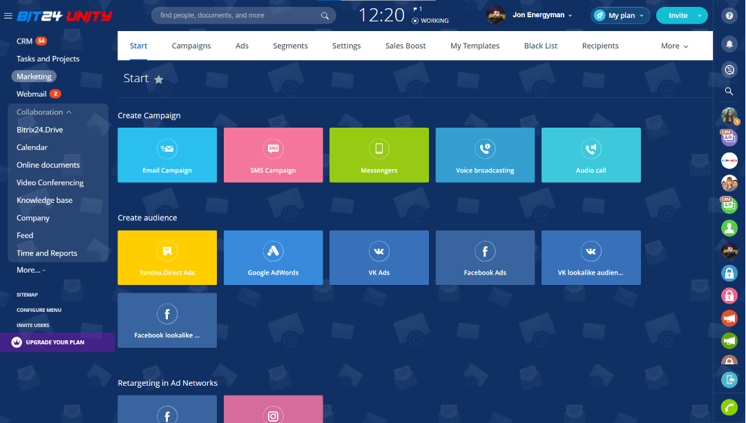Viewport: 746px width, 423px height.
Task: Toggle the WORKING status indicator
Action: pyautogui.click(x=430, y=21)
